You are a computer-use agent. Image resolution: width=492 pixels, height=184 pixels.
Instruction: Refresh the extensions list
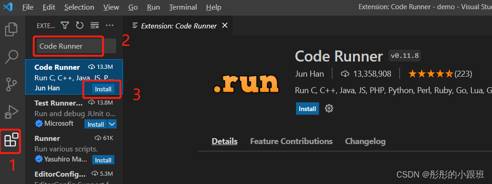[80, 25]
